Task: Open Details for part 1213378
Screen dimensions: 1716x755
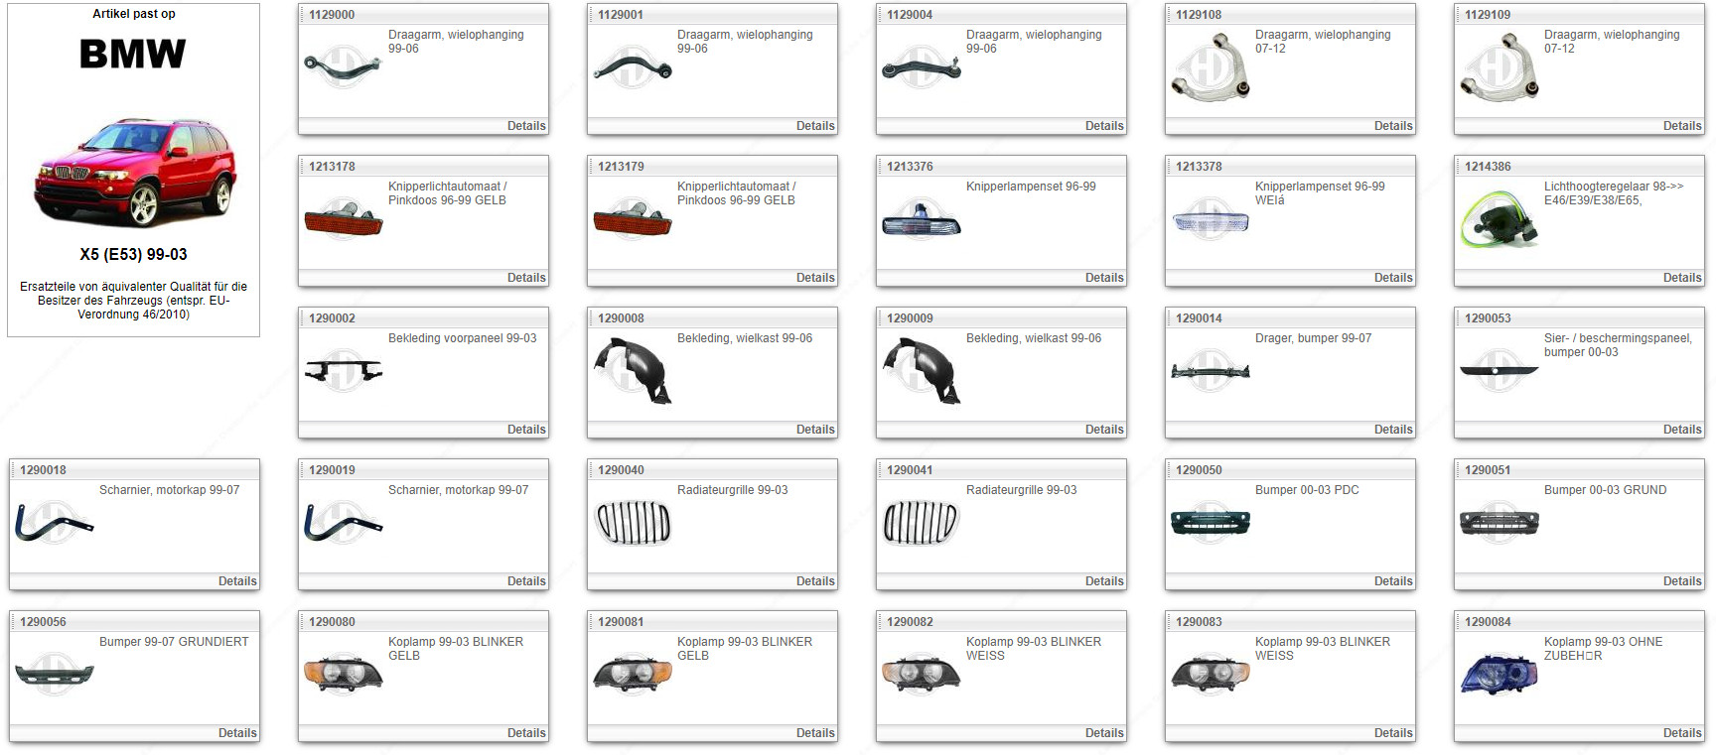Action: point(1393,278)
